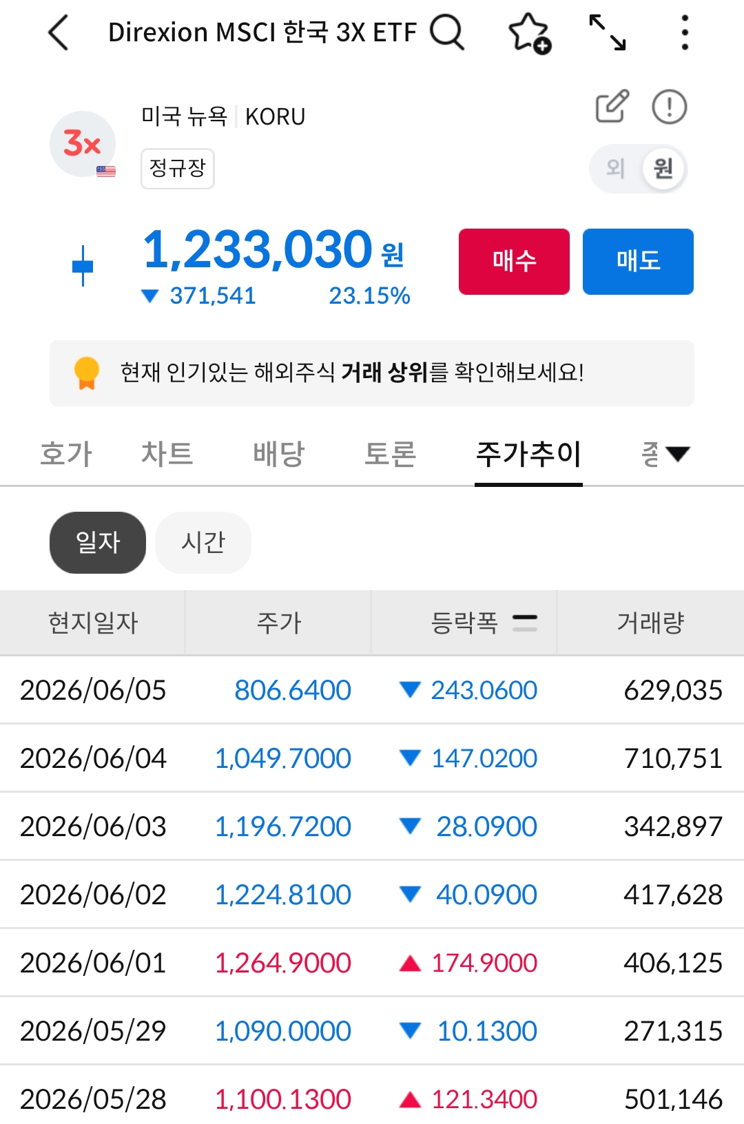Tap change value 147.0200

[484, 758]
